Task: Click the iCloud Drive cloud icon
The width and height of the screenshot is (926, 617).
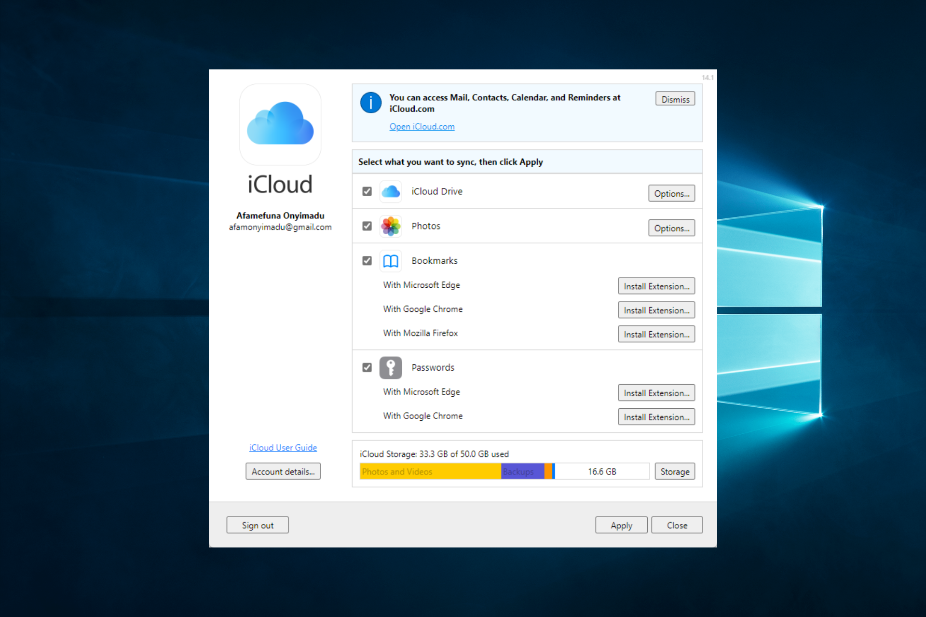Action: [391, 192]
